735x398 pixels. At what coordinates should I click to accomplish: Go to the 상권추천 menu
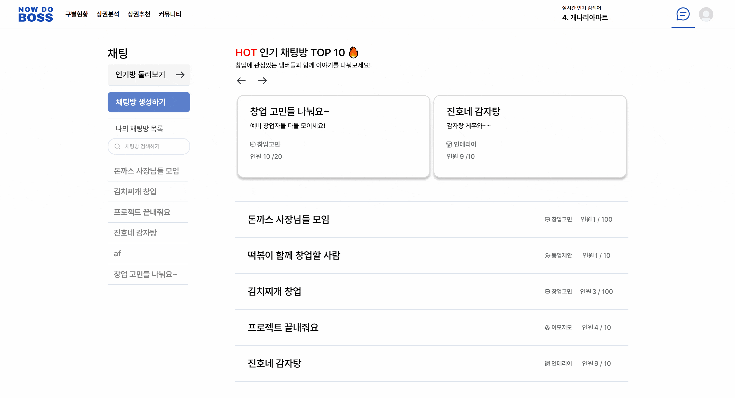point(139,14)
